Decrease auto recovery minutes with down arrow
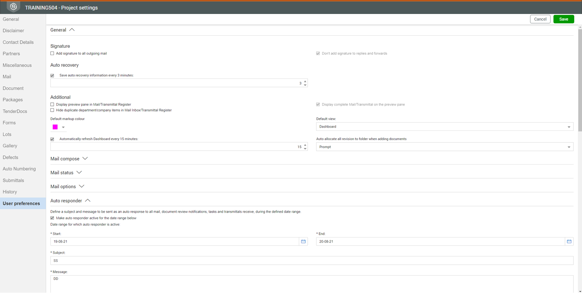This screenshot has width=582, height=293. point(305,85)
